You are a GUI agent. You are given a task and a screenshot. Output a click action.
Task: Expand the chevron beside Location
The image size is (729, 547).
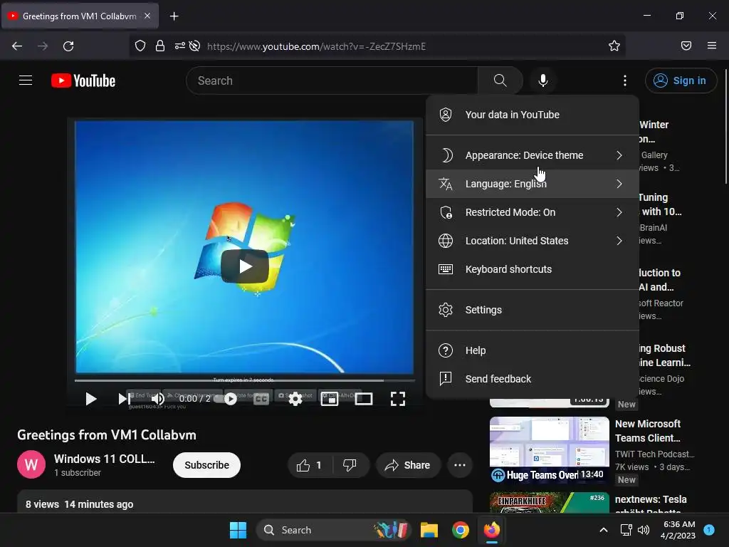pos(619,241)
